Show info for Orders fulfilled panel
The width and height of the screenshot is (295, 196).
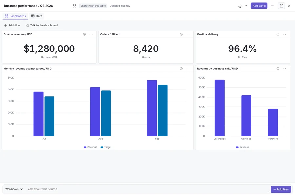click(181, 34)
